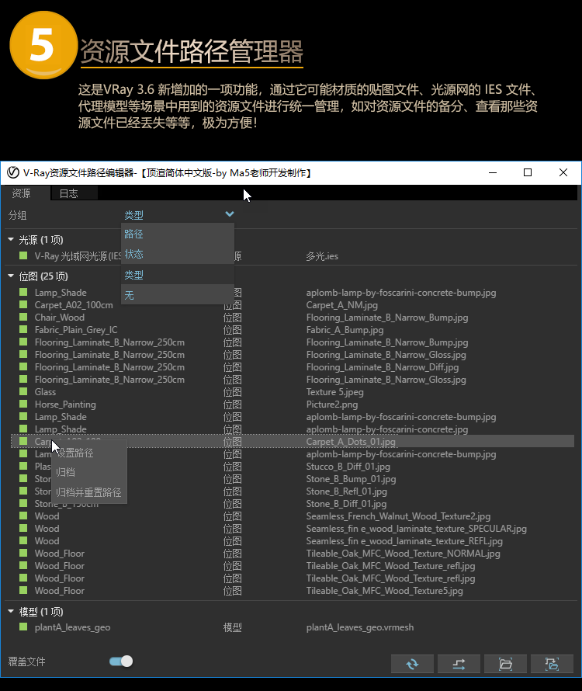Screen dimensions: 582x691
Task: Close the V-Ray asset editor window
Action: [x=563, y=172]
